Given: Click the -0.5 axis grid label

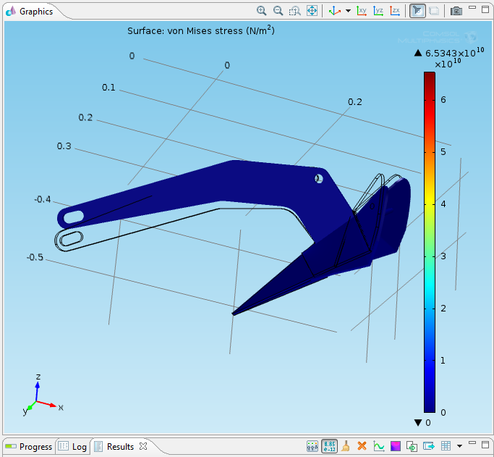Looking at the screenshot, I should coord(35,257).
